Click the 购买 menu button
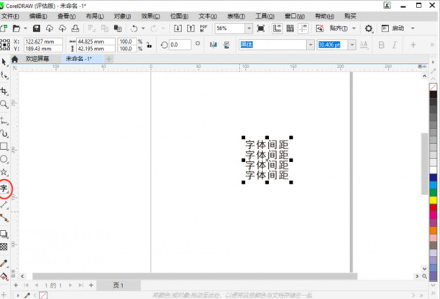Viewport: 440px width, 299px height. pyautogui.click(x=350, y=15)
